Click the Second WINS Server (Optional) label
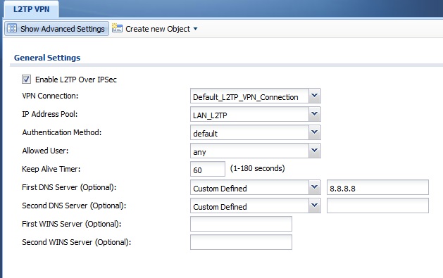The image size is (443, 278). click(x=77, y=242)
